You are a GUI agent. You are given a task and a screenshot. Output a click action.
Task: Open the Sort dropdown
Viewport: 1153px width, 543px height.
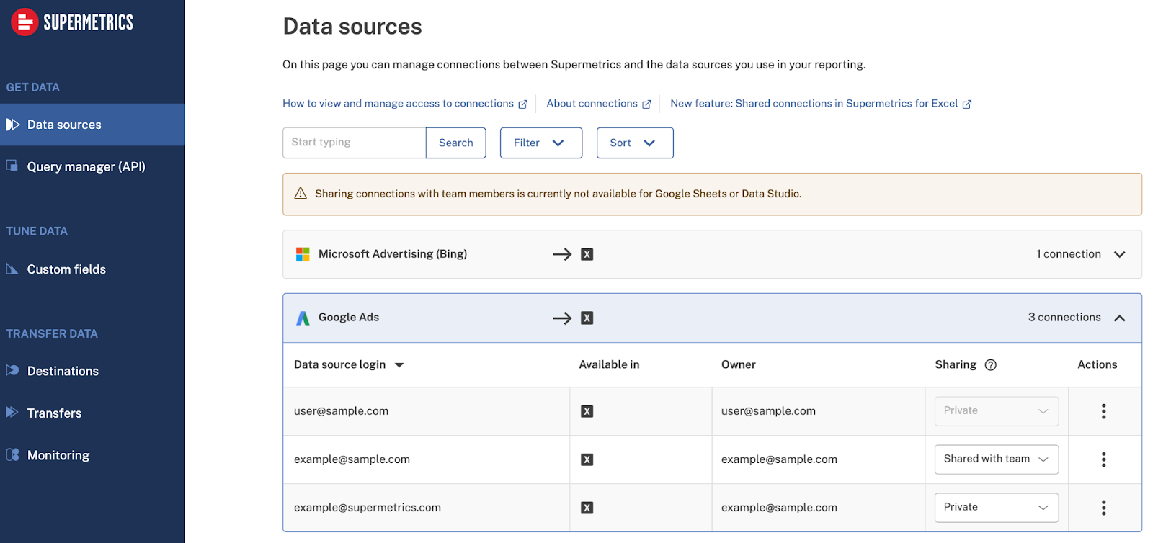coord(634,143)
